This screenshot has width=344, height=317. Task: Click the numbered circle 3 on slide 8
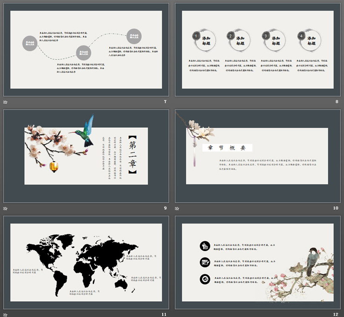point(266,36)
